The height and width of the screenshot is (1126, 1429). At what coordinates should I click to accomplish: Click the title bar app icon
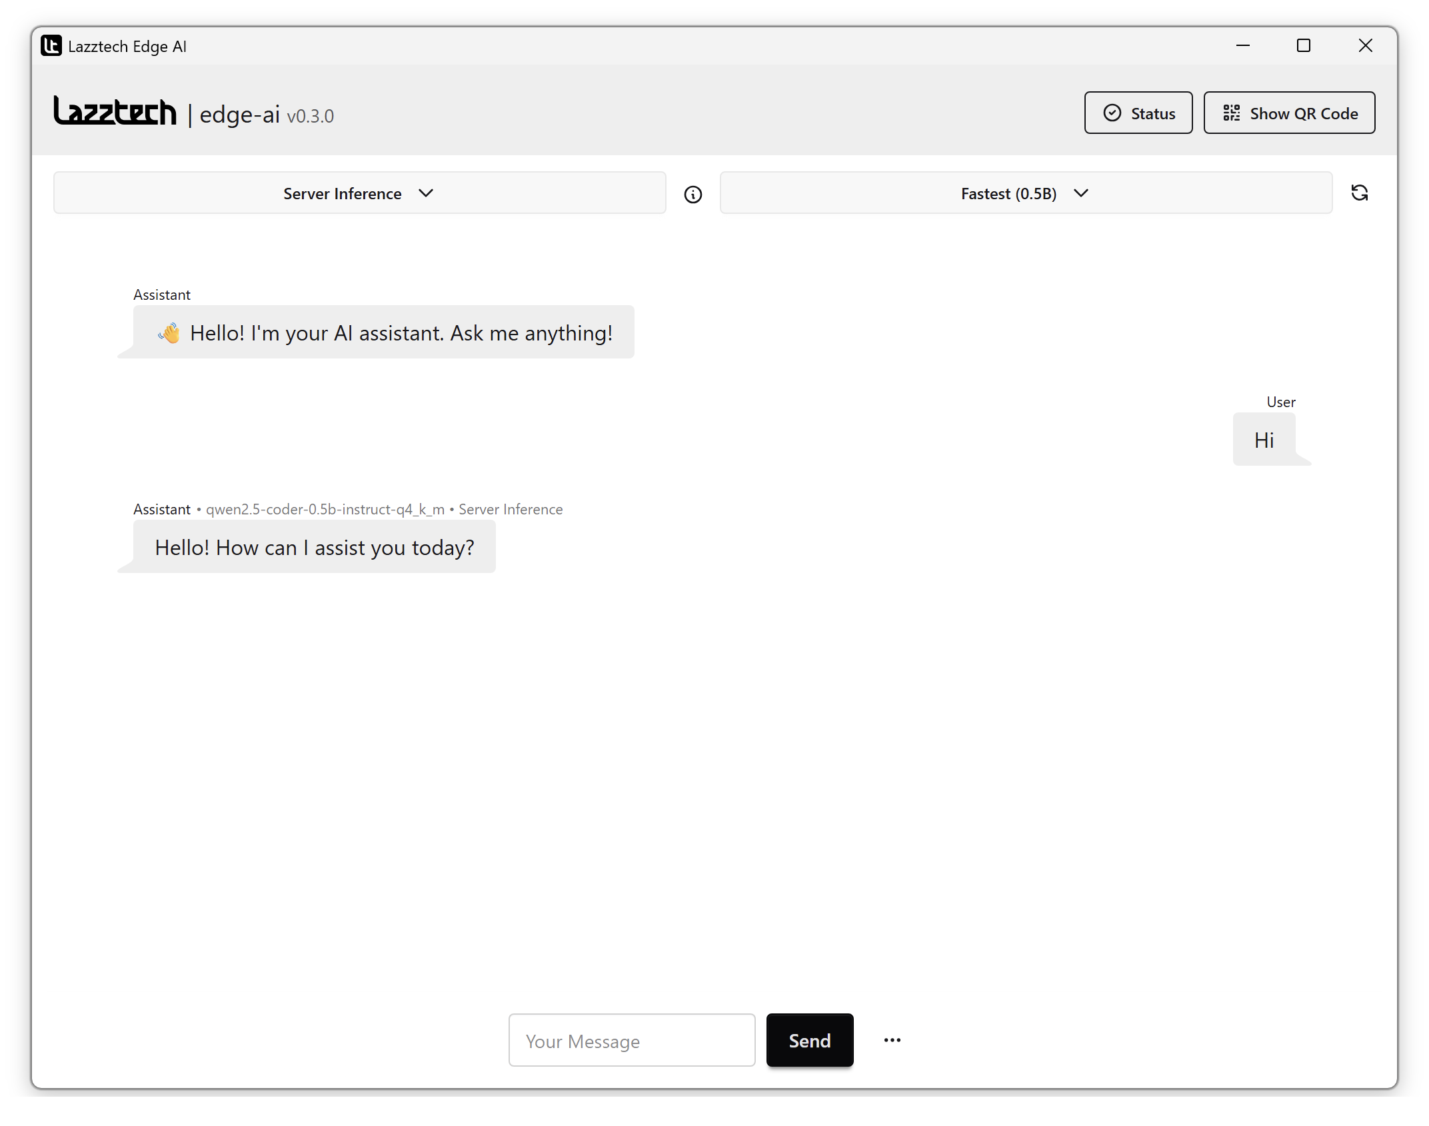click(x=51, y=46)
